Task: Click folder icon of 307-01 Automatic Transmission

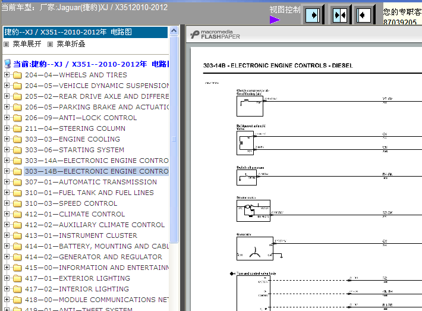Action: [17, 182]
